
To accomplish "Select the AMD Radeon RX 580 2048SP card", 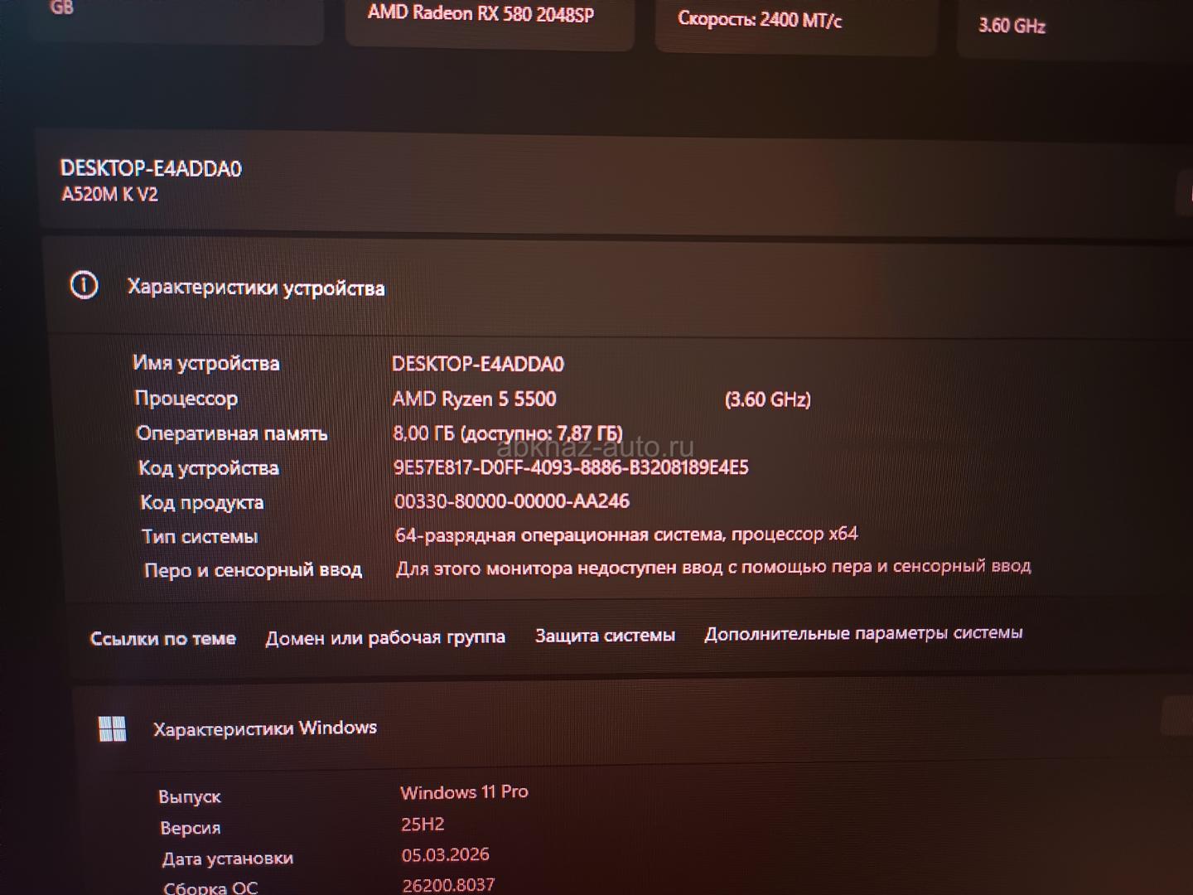I will pyautogui.click(x=489, y=21).
